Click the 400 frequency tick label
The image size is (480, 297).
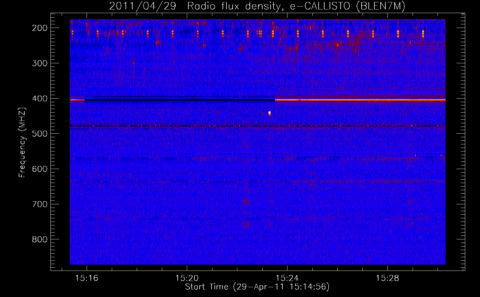[40, 99]
